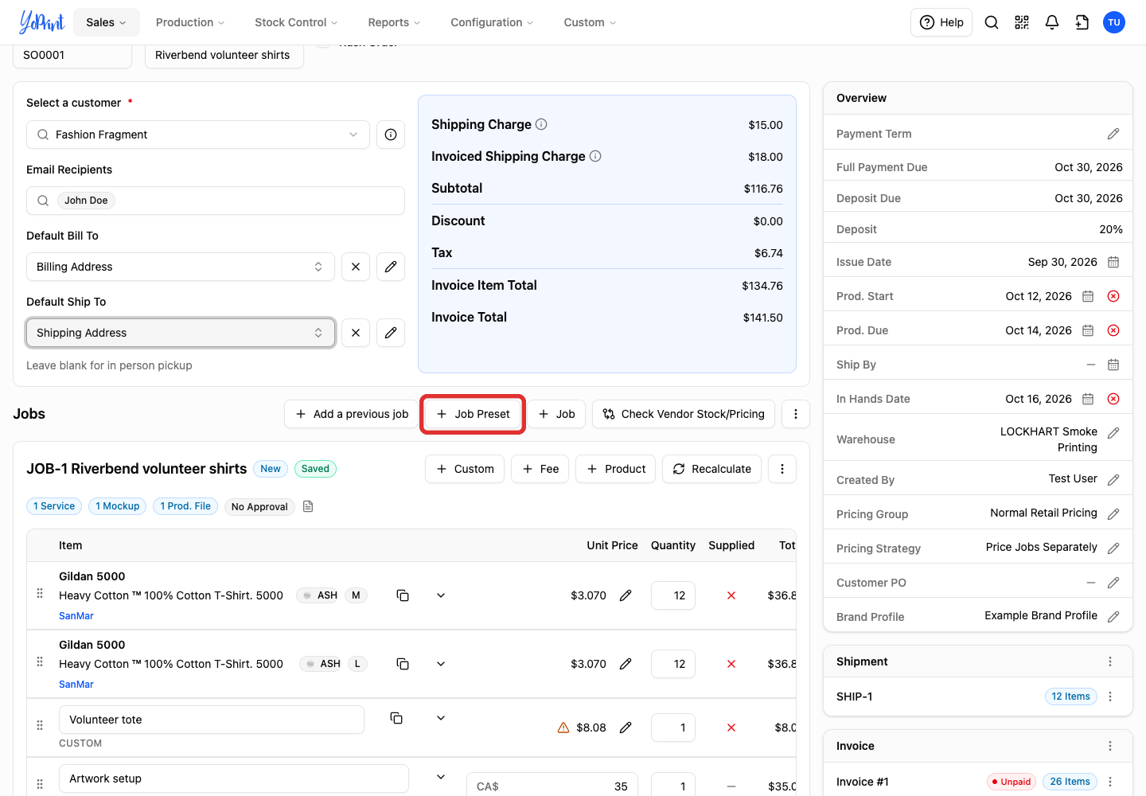Click the TU user avatar
Viewport: 1146px width, 796px height.
coord(1114,22)
